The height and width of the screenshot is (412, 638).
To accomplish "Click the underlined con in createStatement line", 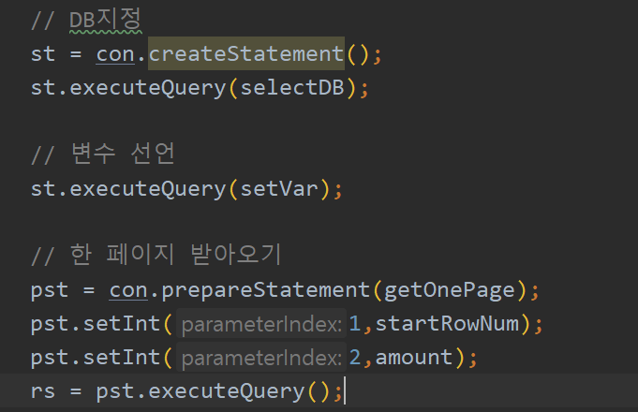I will (115, 54).
